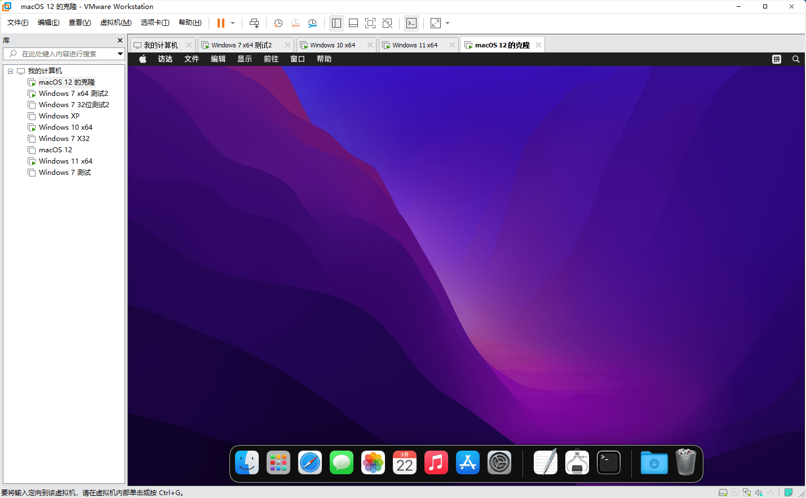Select Windows 7 测试 in library
The image size is (806, 498).
(x=65, y=173)
